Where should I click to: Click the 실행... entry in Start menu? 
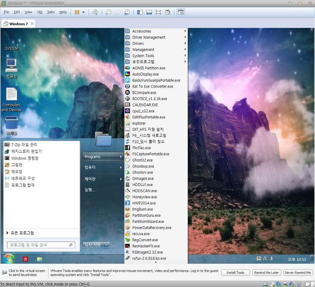(90, 190)
